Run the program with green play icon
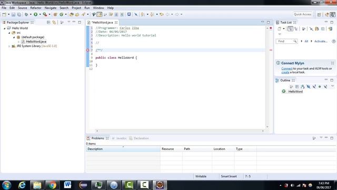 click(35, 14)
